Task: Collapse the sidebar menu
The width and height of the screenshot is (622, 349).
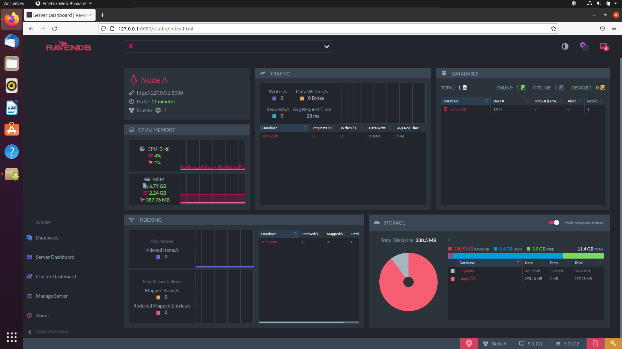Action: click(48, 332)
